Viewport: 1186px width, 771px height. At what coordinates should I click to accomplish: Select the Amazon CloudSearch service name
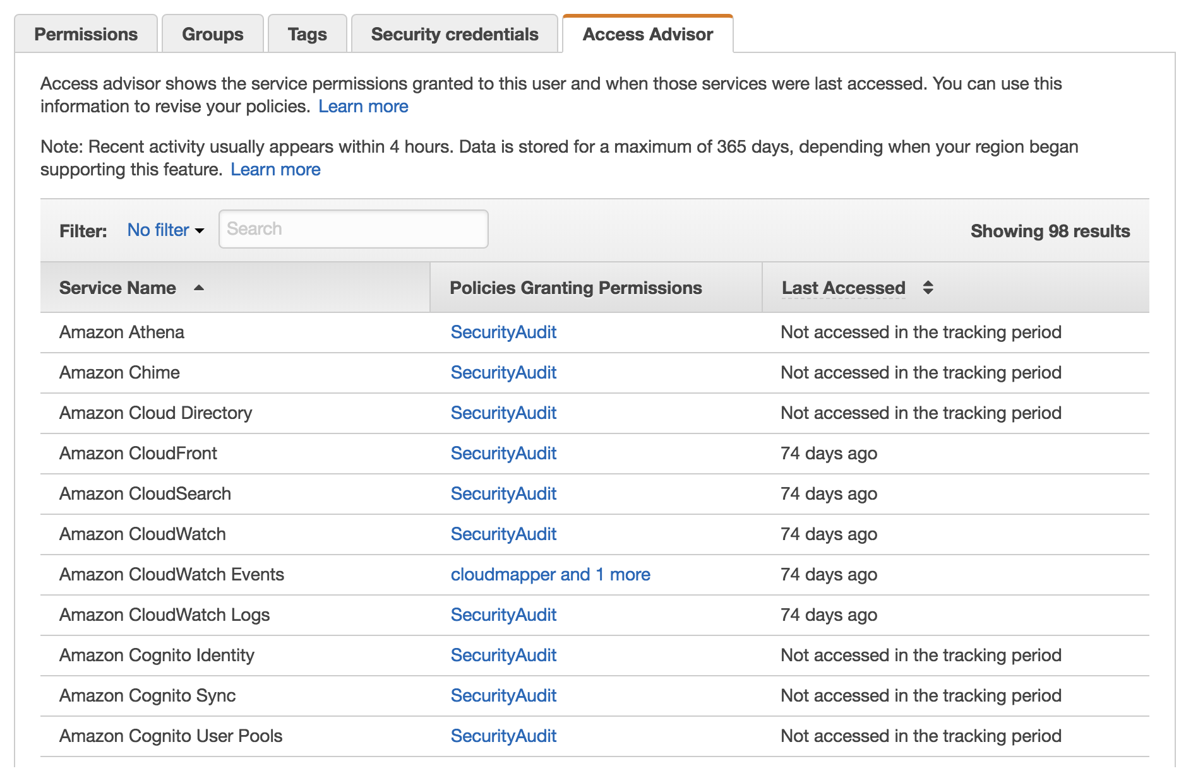pyautogui.click(x=145, y=494)
